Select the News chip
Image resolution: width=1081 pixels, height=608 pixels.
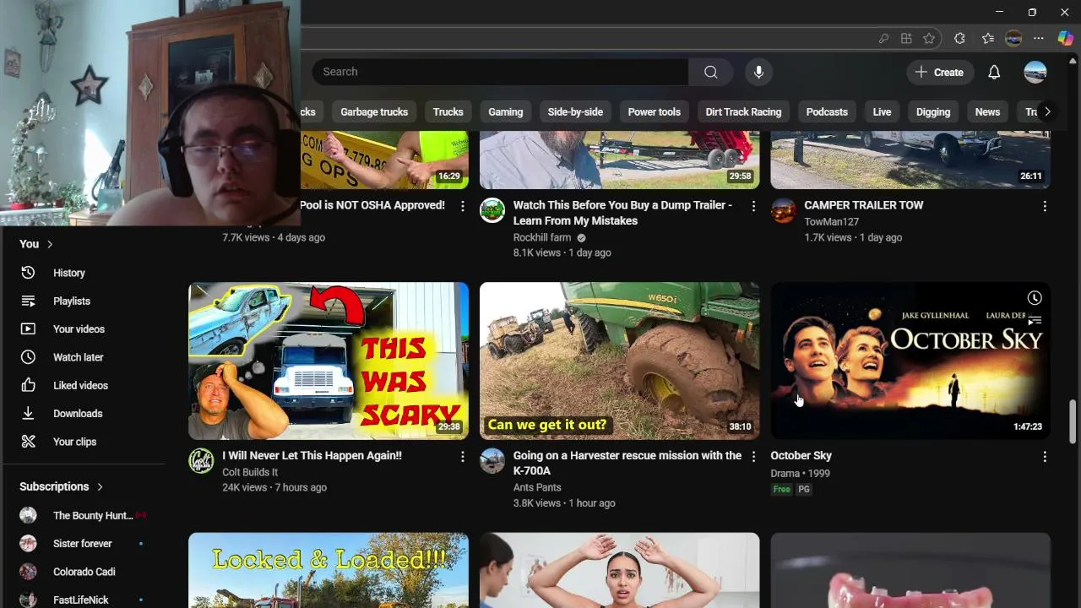987,111
